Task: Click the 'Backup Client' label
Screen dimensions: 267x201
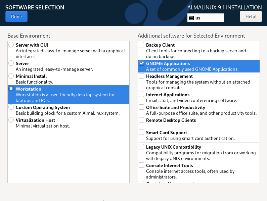Action: point(160,45)
